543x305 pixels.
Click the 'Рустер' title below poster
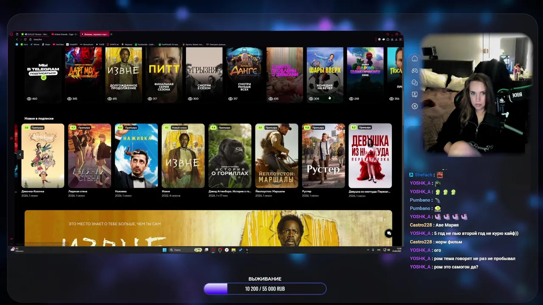coord(307,191)
